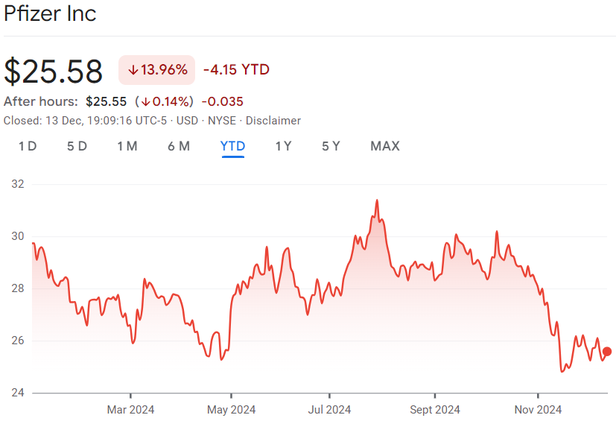Click the Nov 2024 axis label

[538, 410]
